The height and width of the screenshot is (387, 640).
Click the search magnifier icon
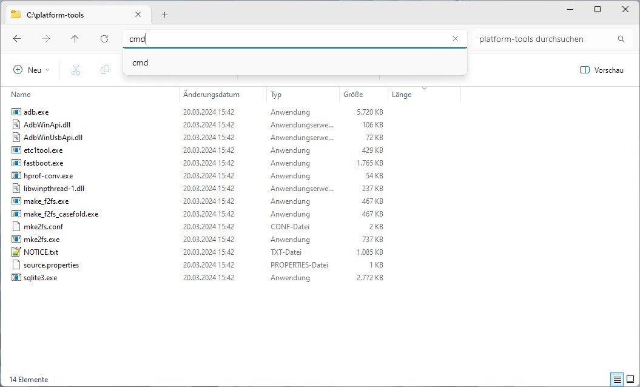click(621, 39)
